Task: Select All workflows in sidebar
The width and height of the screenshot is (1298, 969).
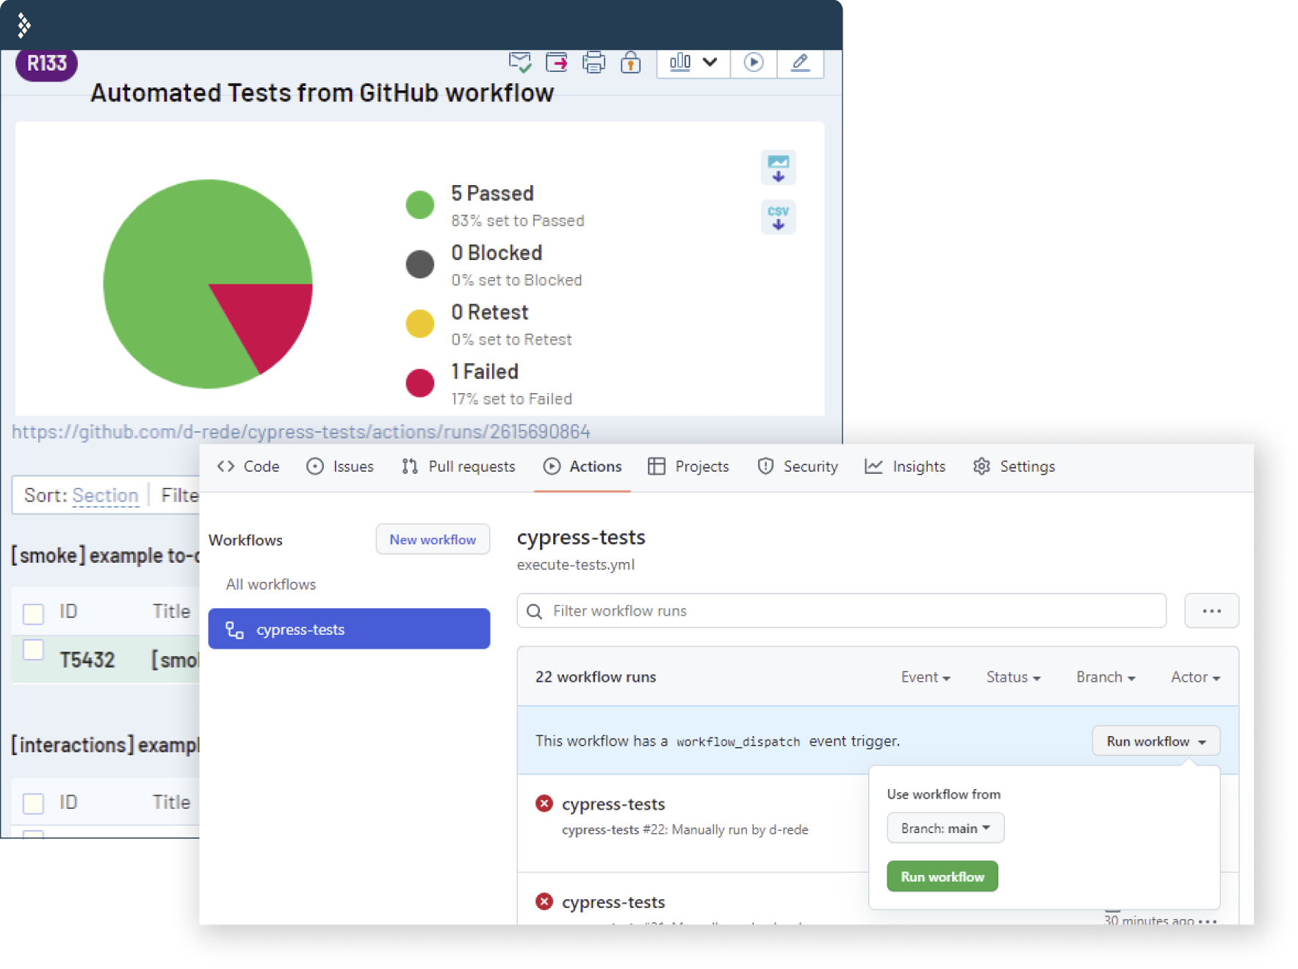Action: click(270, 584)
